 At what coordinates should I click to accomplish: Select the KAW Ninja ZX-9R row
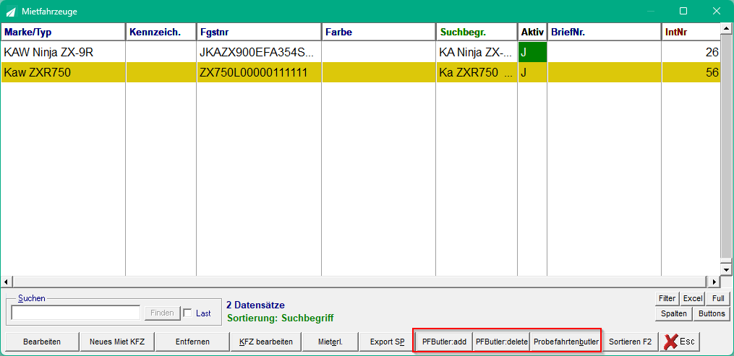(x=360, y=52)
